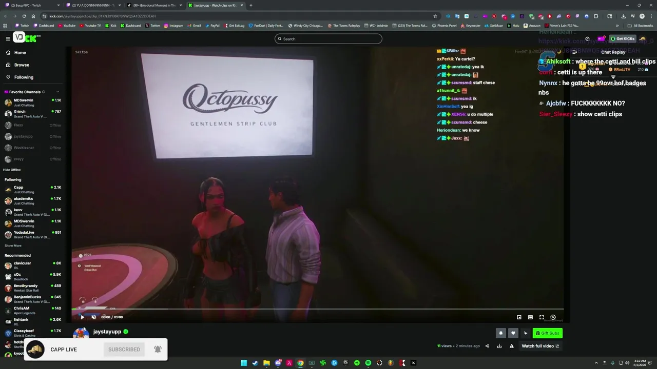Click the address bar URL

pos(103,16)
